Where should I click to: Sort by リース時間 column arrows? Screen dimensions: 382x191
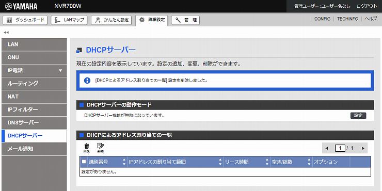coord(267,162)
